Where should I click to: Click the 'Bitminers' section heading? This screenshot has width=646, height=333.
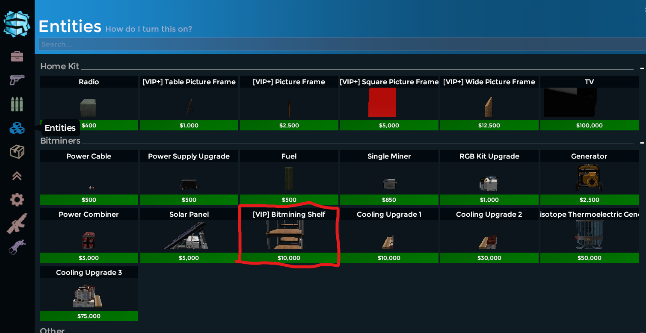(60, 141)
